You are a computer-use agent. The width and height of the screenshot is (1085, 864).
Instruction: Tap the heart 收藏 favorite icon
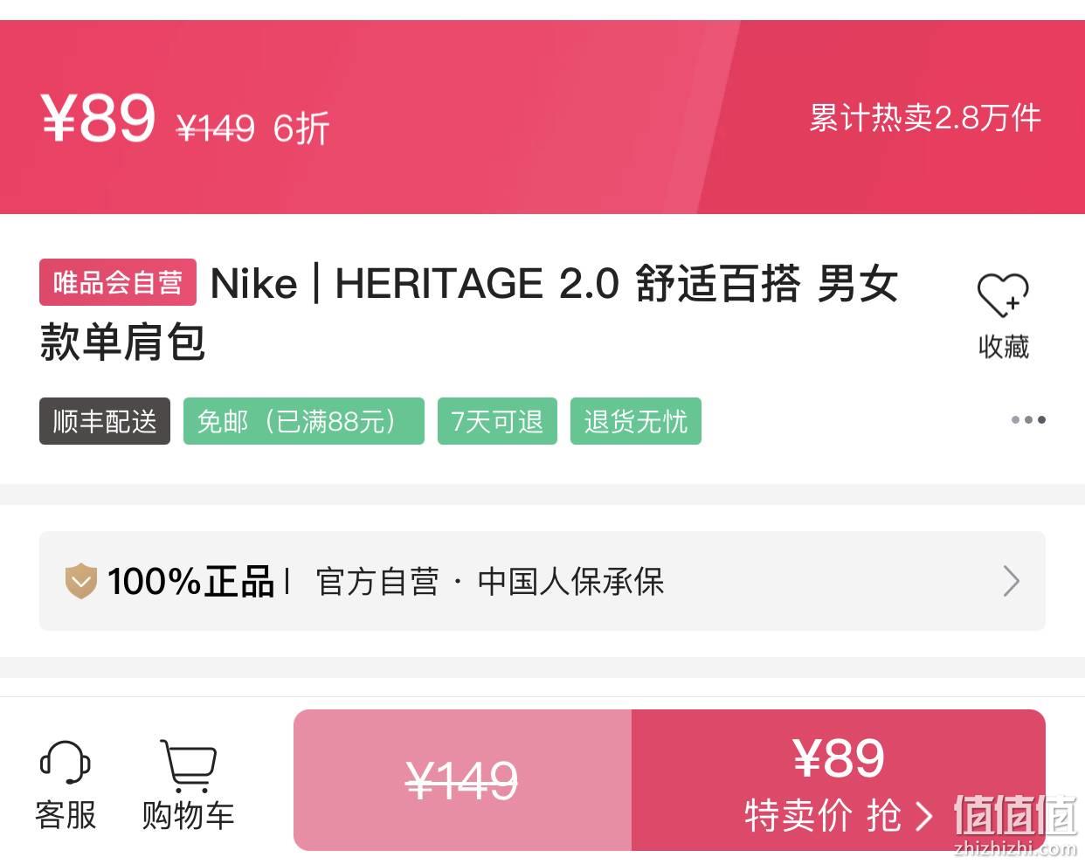pyautogui.click(x=1003, y=295)
